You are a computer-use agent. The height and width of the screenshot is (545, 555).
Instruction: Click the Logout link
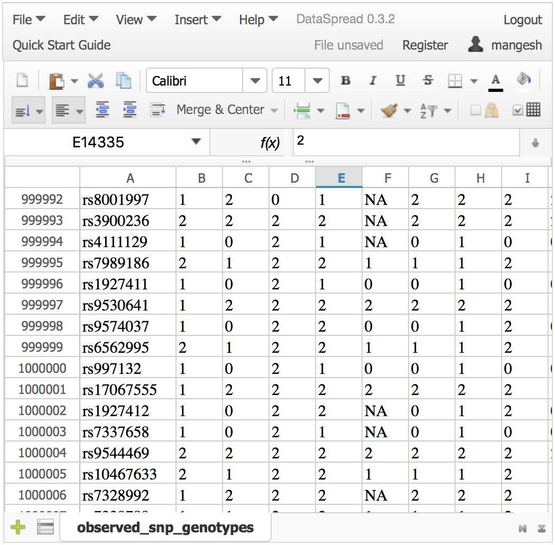tap(522, 20)
